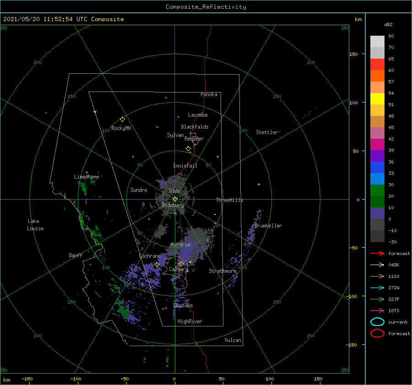Screen dimensions: 412x385
Task: Click the ThreeHills label
Action: point(229,200)
